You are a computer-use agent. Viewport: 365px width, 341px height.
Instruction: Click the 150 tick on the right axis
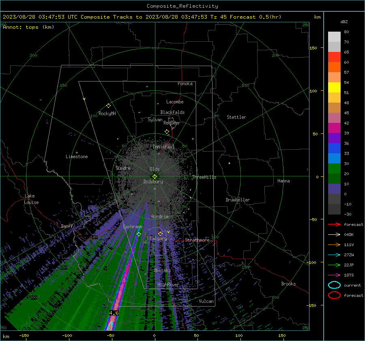(313, 48)
